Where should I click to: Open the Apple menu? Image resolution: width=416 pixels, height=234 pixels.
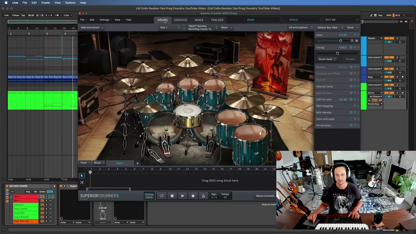[x=6, y=3]
